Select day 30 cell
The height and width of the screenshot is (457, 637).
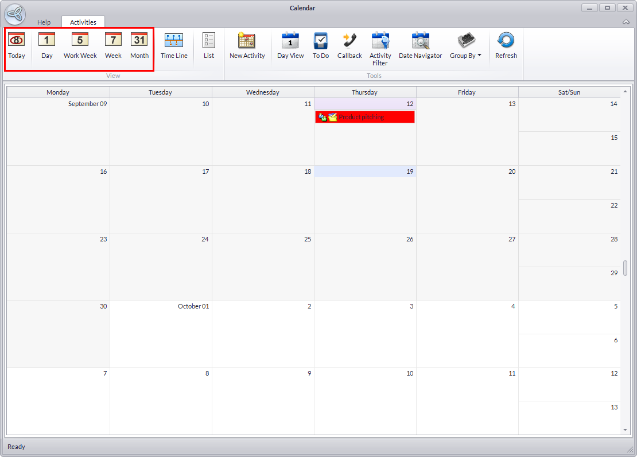tap(58, 334)
